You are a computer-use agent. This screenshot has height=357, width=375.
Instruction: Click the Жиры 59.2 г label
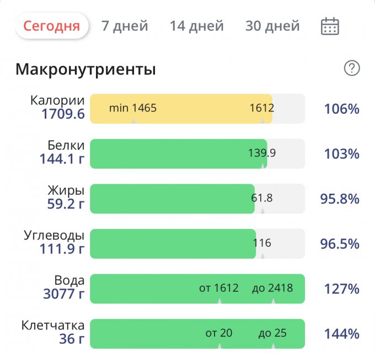click(x=66, y=198)
